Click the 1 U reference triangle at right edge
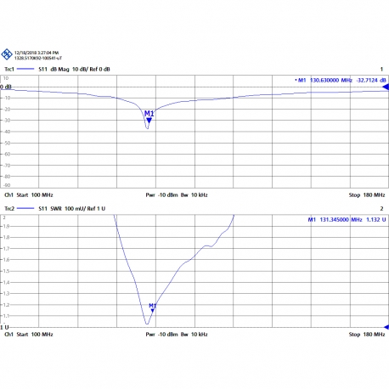Screen dimensions: 389x389 click(386, 327)
